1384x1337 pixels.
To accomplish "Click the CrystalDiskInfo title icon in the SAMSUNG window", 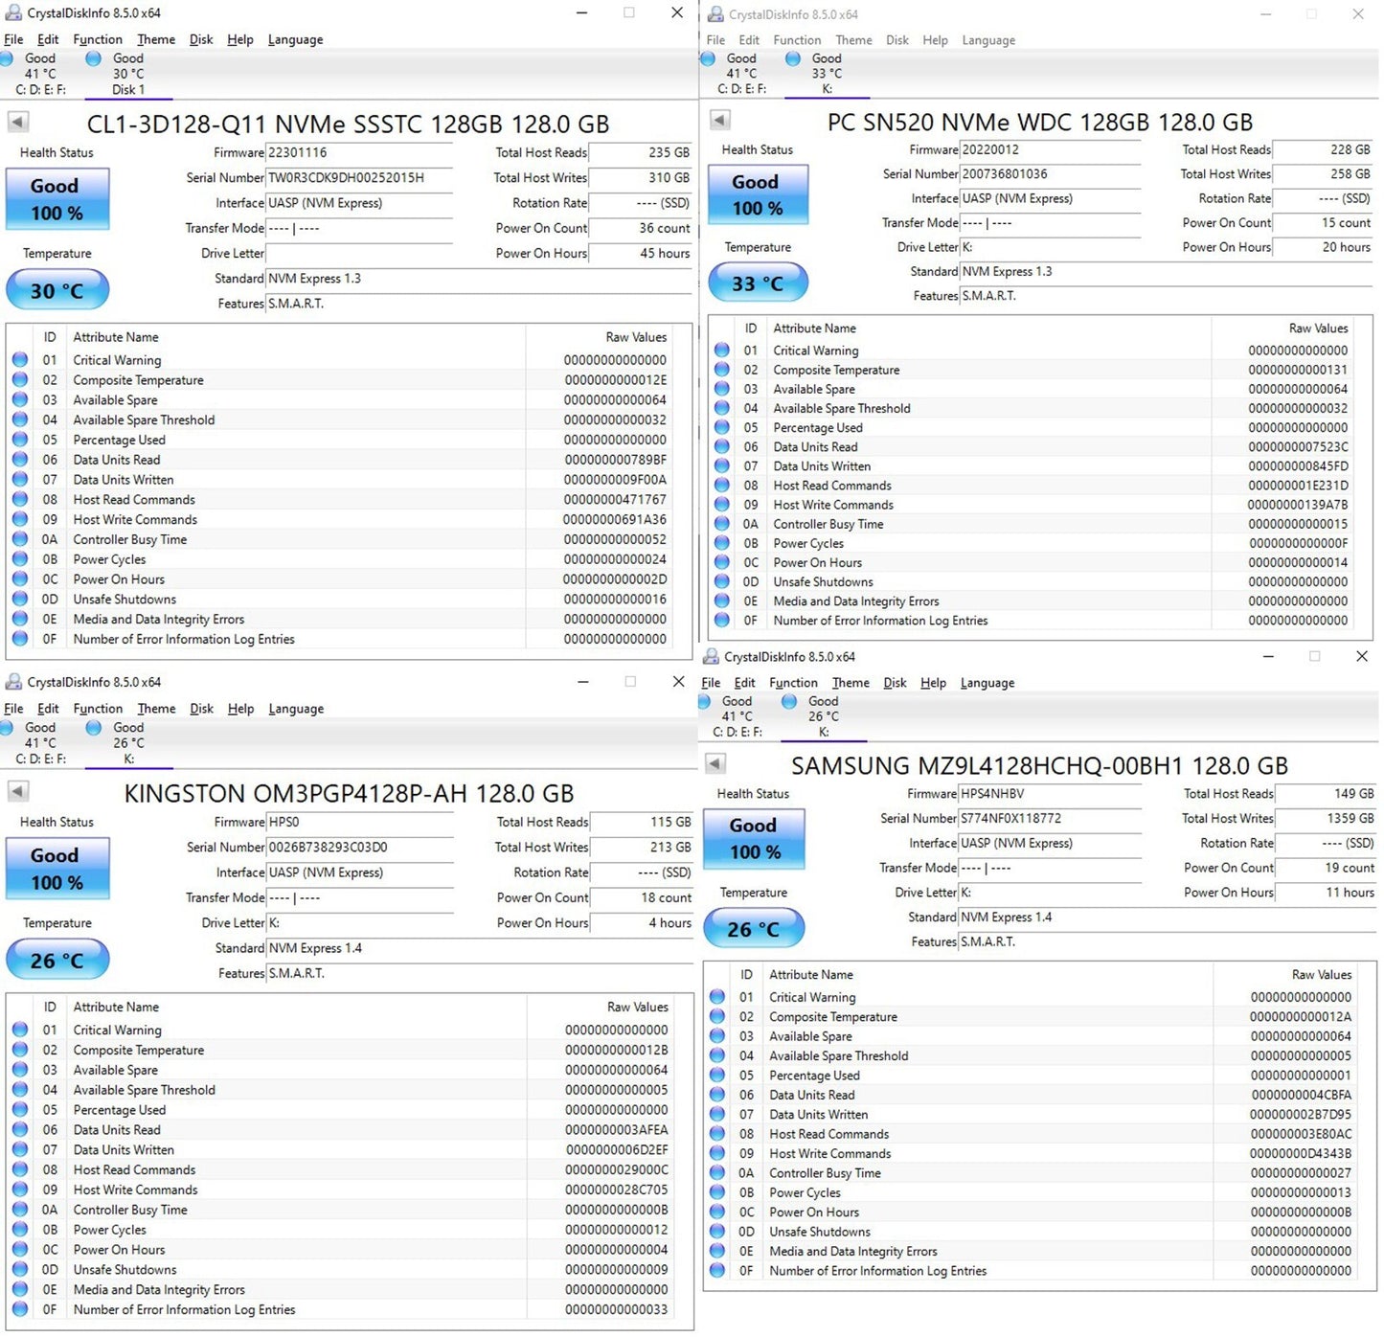I will point(711,656).
